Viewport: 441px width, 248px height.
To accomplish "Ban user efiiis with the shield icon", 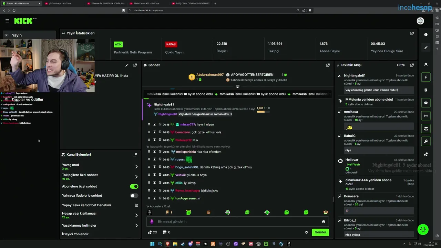I will (160, 183).
